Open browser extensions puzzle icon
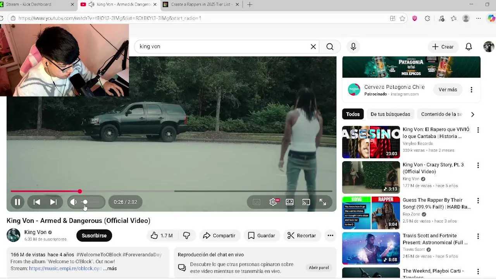Screen dimensions: 496x279 coord(427,18)
